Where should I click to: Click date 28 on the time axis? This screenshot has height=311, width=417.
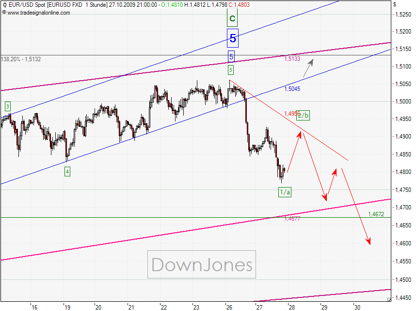point(292,307)
